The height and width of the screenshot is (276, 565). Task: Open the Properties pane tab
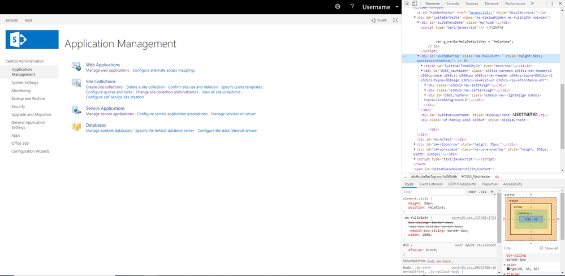(490, 184)
